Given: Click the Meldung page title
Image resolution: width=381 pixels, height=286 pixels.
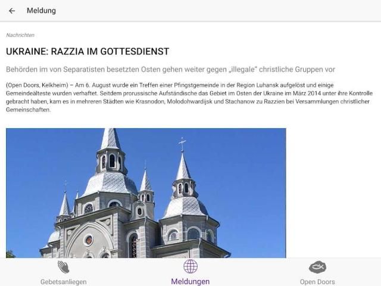Looking at the screenshot, I should [x=41, y=11].
